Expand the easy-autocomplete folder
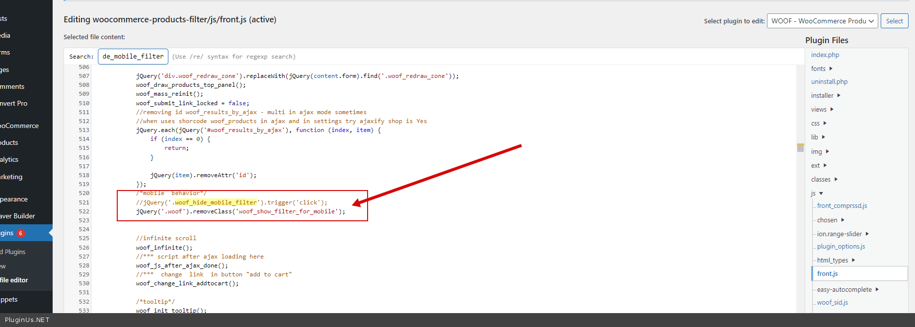Image resolution: width=915 pixels, height=327 pixels. click(877, 289)
